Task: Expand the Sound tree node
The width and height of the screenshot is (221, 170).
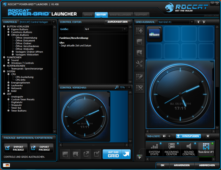Action: [x=8, y=60]
